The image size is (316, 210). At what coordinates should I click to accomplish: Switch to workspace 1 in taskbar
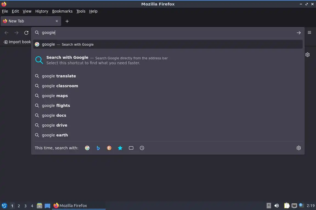pos(12,206)
